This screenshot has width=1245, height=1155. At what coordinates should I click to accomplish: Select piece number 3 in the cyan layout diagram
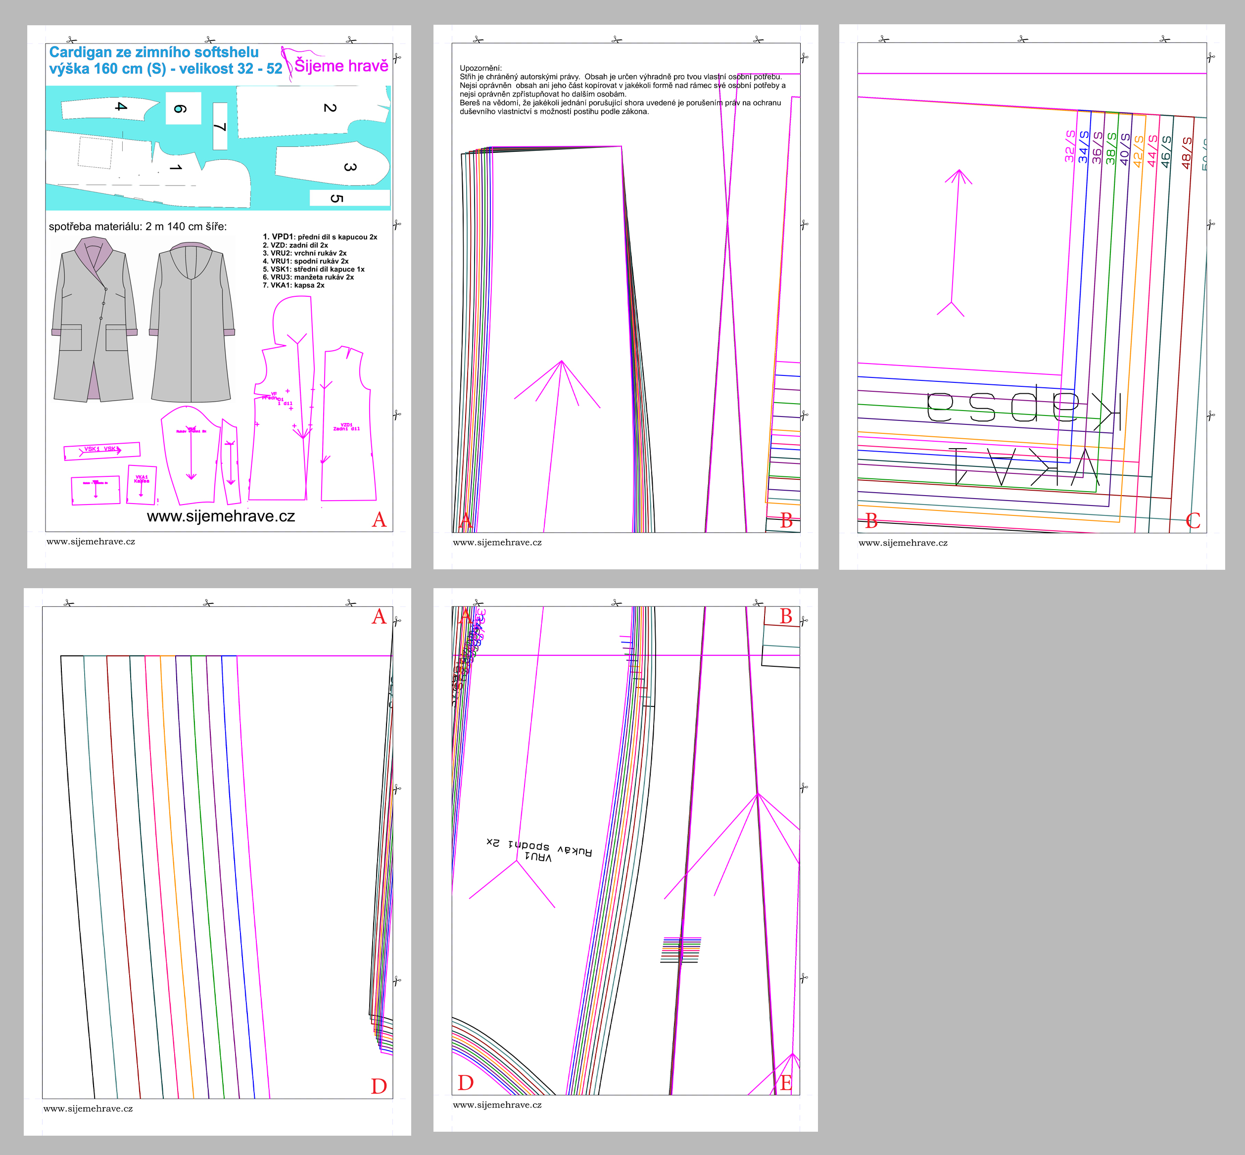(349, 168)
